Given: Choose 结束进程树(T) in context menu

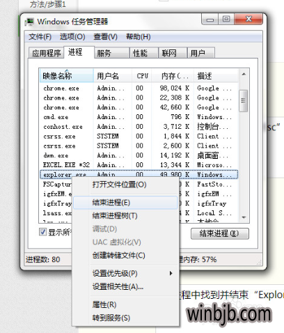Looking at the screenshot, I should [x=125, y=216].
